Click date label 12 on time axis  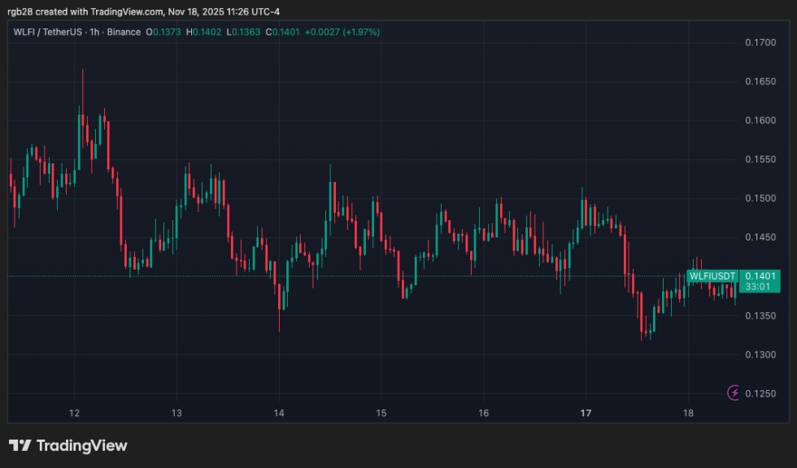(74, 413)
